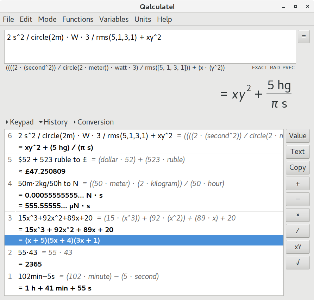The image size is (314, 300).
Task: Select history expression 15x^3+92x^2+89x+20
Action: coord(55,218)
